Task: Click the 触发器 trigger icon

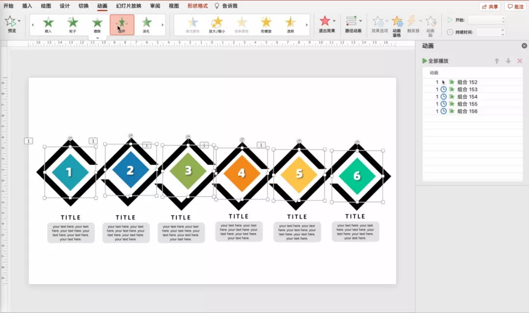Action: (411, 21)
